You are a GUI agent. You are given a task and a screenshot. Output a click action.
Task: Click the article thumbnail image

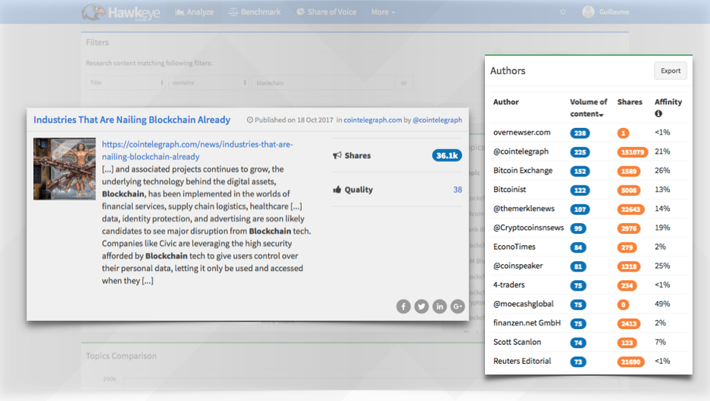[64, 169]
